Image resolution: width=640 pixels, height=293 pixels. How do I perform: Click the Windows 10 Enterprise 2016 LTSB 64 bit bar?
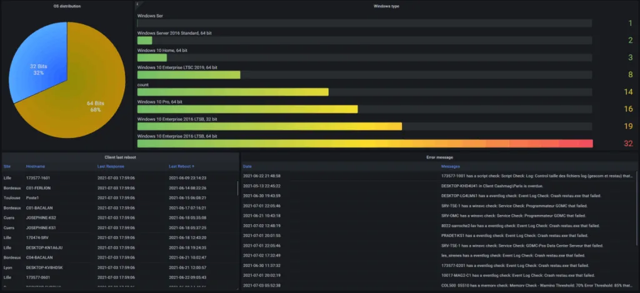coord(364,144)
